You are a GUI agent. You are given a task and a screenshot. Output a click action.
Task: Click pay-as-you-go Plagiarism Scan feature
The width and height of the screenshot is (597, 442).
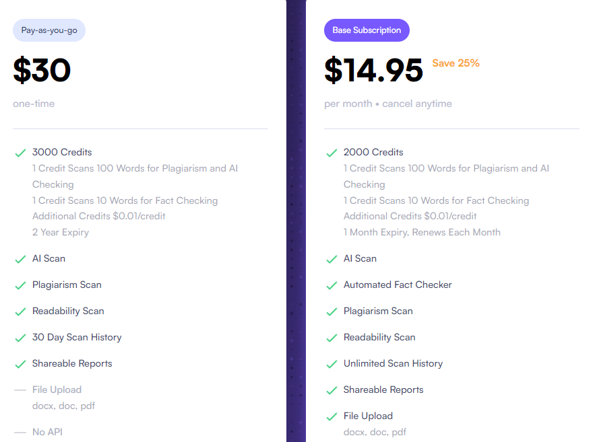coord(67,285)
